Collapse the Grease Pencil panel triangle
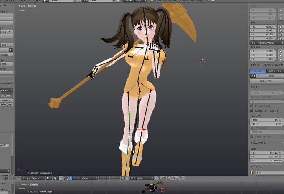This screenshot has height=194, width=284. click(251, 65)
